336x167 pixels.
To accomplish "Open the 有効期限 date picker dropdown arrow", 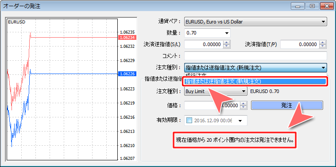I will (x=240, y=120).
